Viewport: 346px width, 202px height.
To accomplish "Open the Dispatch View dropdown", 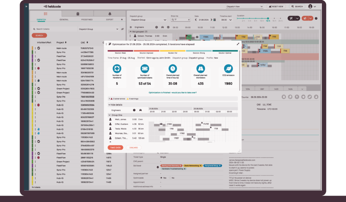I will tap(245, 6).
